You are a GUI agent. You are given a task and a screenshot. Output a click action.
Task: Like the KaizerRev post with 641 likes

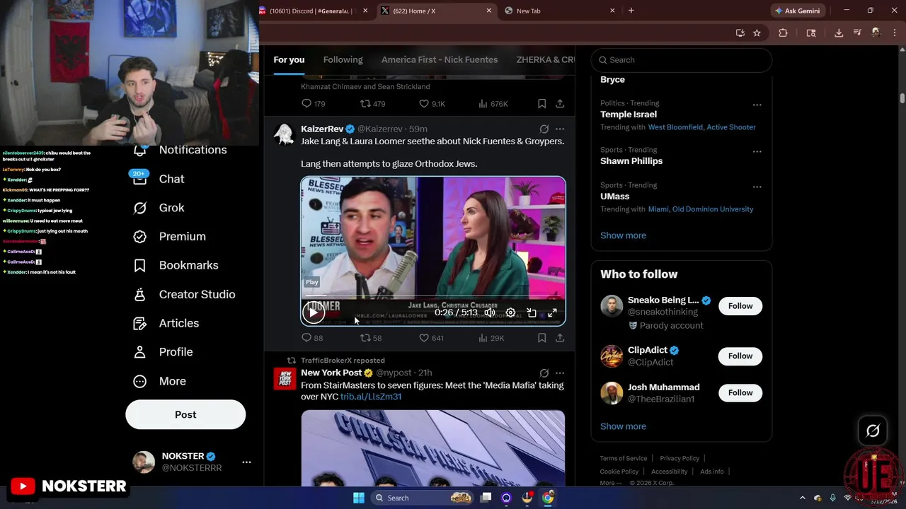pyautogui.click(x=431, y=338)
